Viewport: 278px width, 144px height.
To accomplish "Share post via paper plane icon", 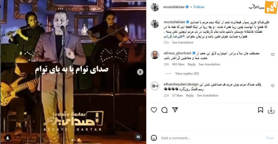I will point(175,110).
